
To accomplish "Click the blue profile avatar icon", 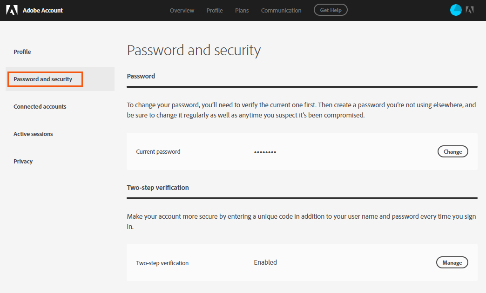I will (x=455, y=9).
